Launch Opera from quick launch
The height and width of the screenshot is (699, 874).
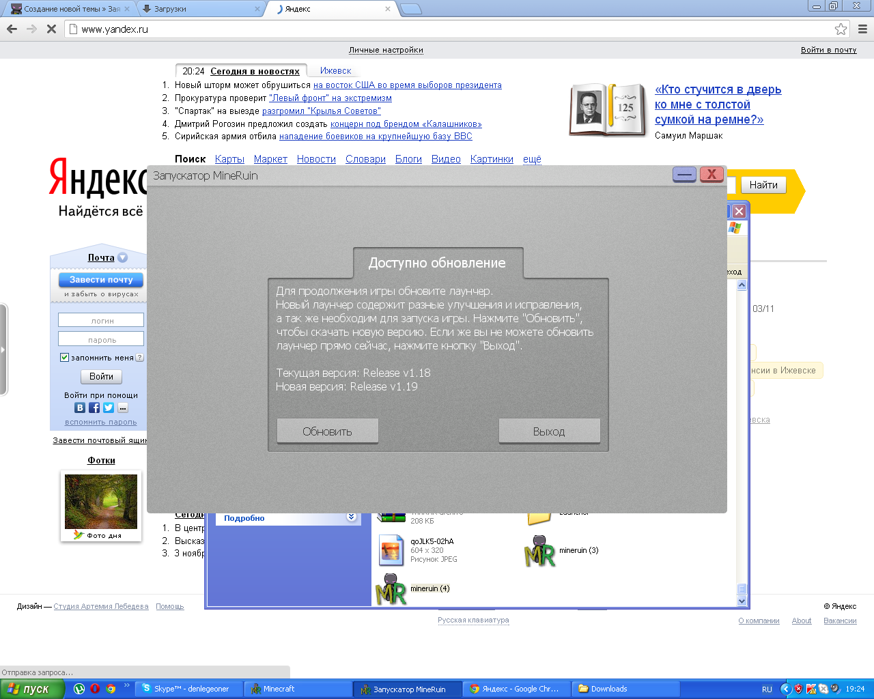point(95,689)
